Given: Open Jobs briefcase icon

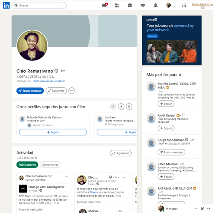Looking at the screenshot, I should click(130, 6).
